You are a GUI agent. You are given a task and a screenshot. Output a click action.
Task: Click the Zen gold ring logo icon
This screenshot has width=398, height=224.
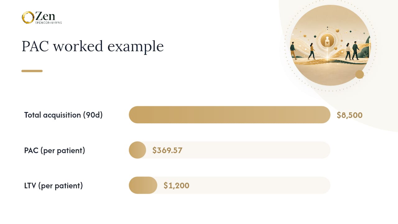(x=28, y=18)
